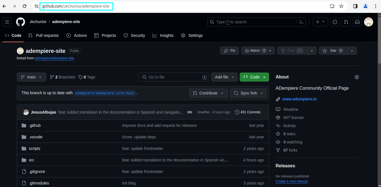Toggle the browser side panel icon

pos(355,6)
